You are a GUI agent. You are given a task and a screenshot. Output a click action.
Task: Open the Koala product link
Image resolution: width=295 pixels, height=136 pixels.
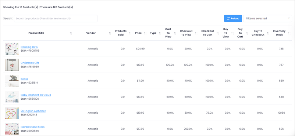(24, 79)
